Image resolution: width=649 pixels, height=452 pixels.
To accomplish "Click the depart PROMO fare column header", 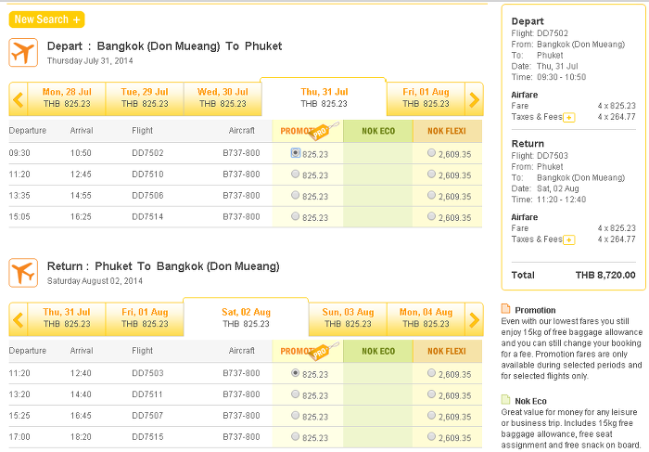I will pos(308,131).
